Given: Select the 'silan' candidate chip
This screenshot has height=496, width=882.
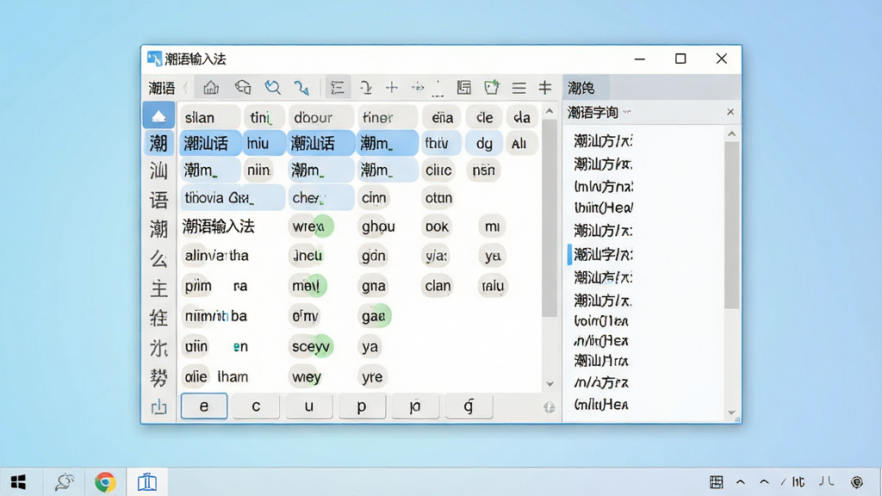Looking at the screenshot, I should [209, 117].
